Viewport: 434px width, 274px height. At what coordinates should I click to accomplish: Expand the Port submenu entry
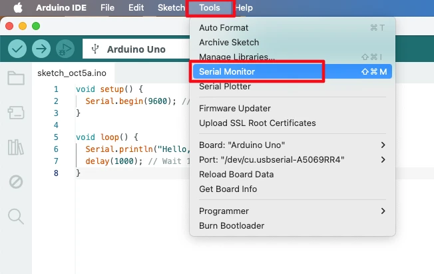pyautogui.click(x=292, y=159)
